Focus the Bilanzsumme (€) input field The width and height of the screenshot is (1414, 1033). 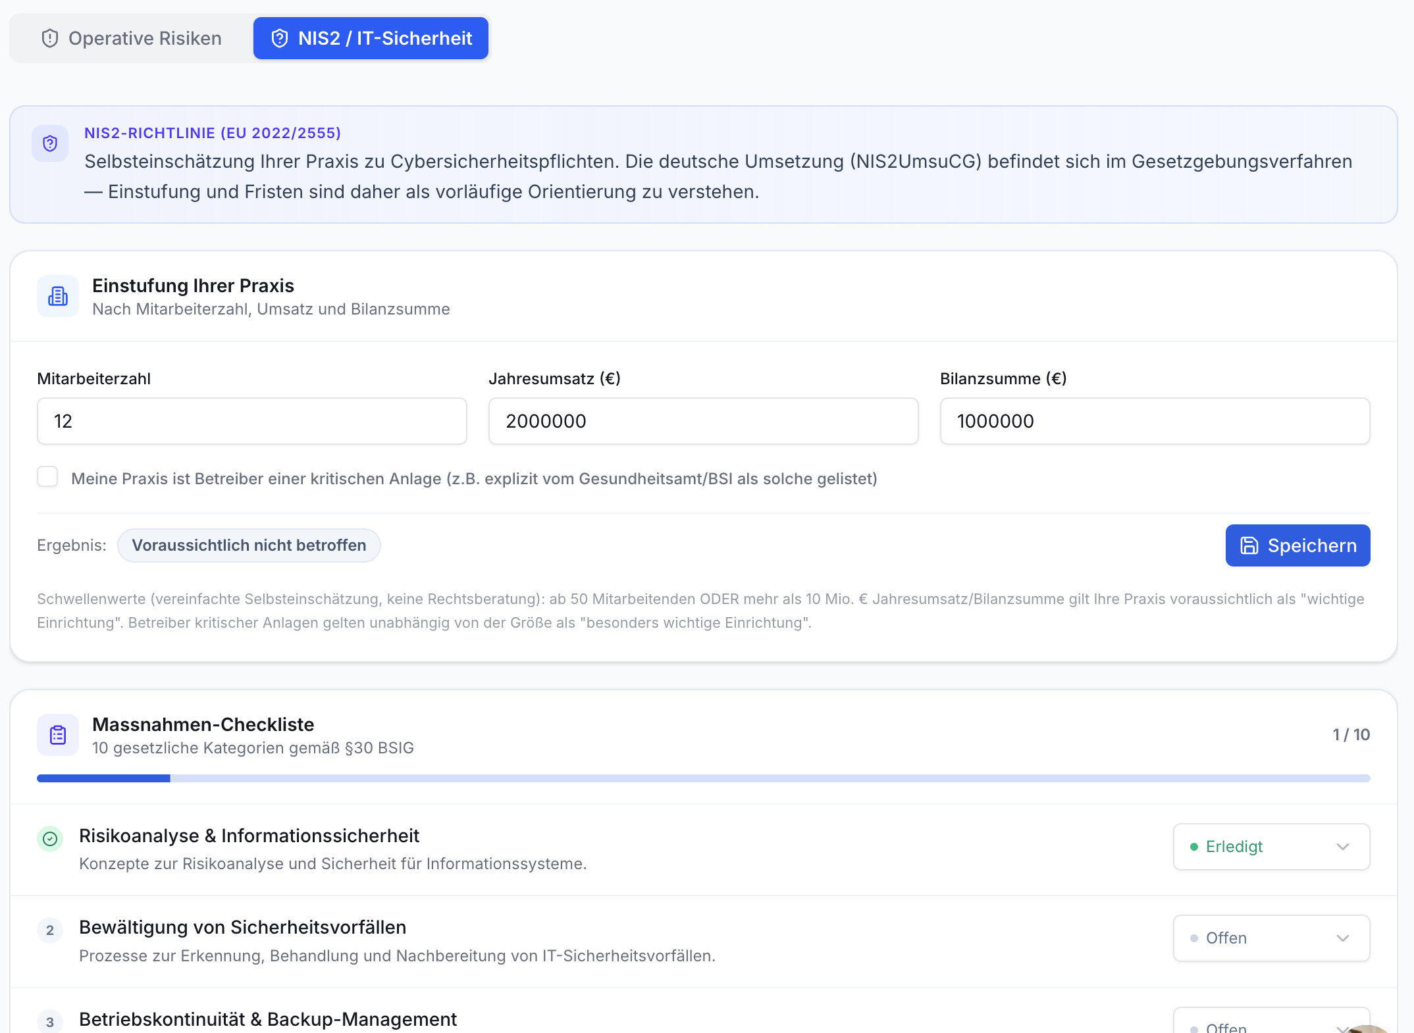coord(1155,421)
